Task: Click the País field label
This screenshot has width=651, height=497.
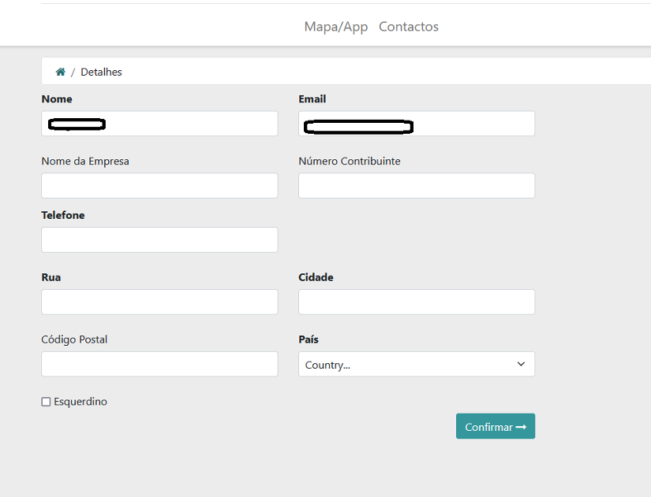Action: point(309,339)
